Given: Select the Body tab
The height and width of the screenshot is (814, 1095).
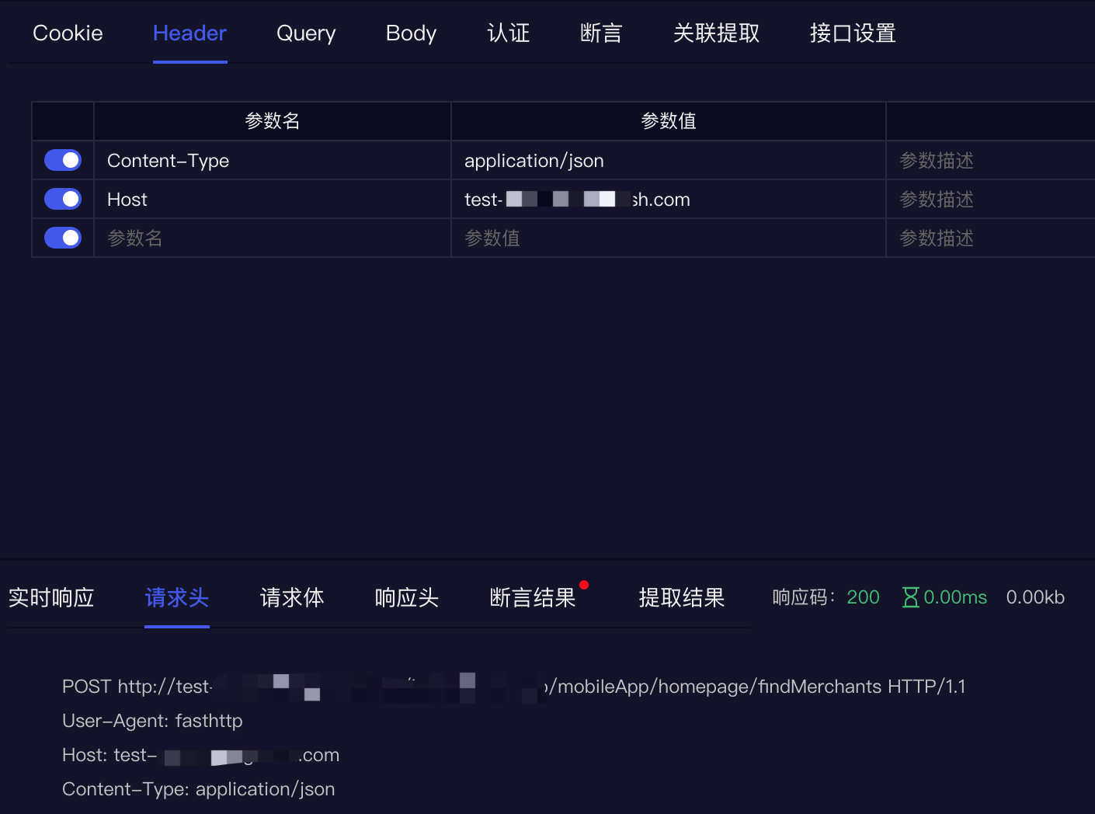Looking at the screenshot, I should (411, 33).
